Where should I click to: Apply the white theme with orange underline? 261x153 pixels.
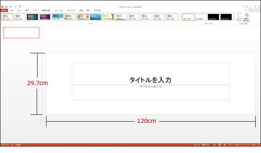click(x=121, y=17)
